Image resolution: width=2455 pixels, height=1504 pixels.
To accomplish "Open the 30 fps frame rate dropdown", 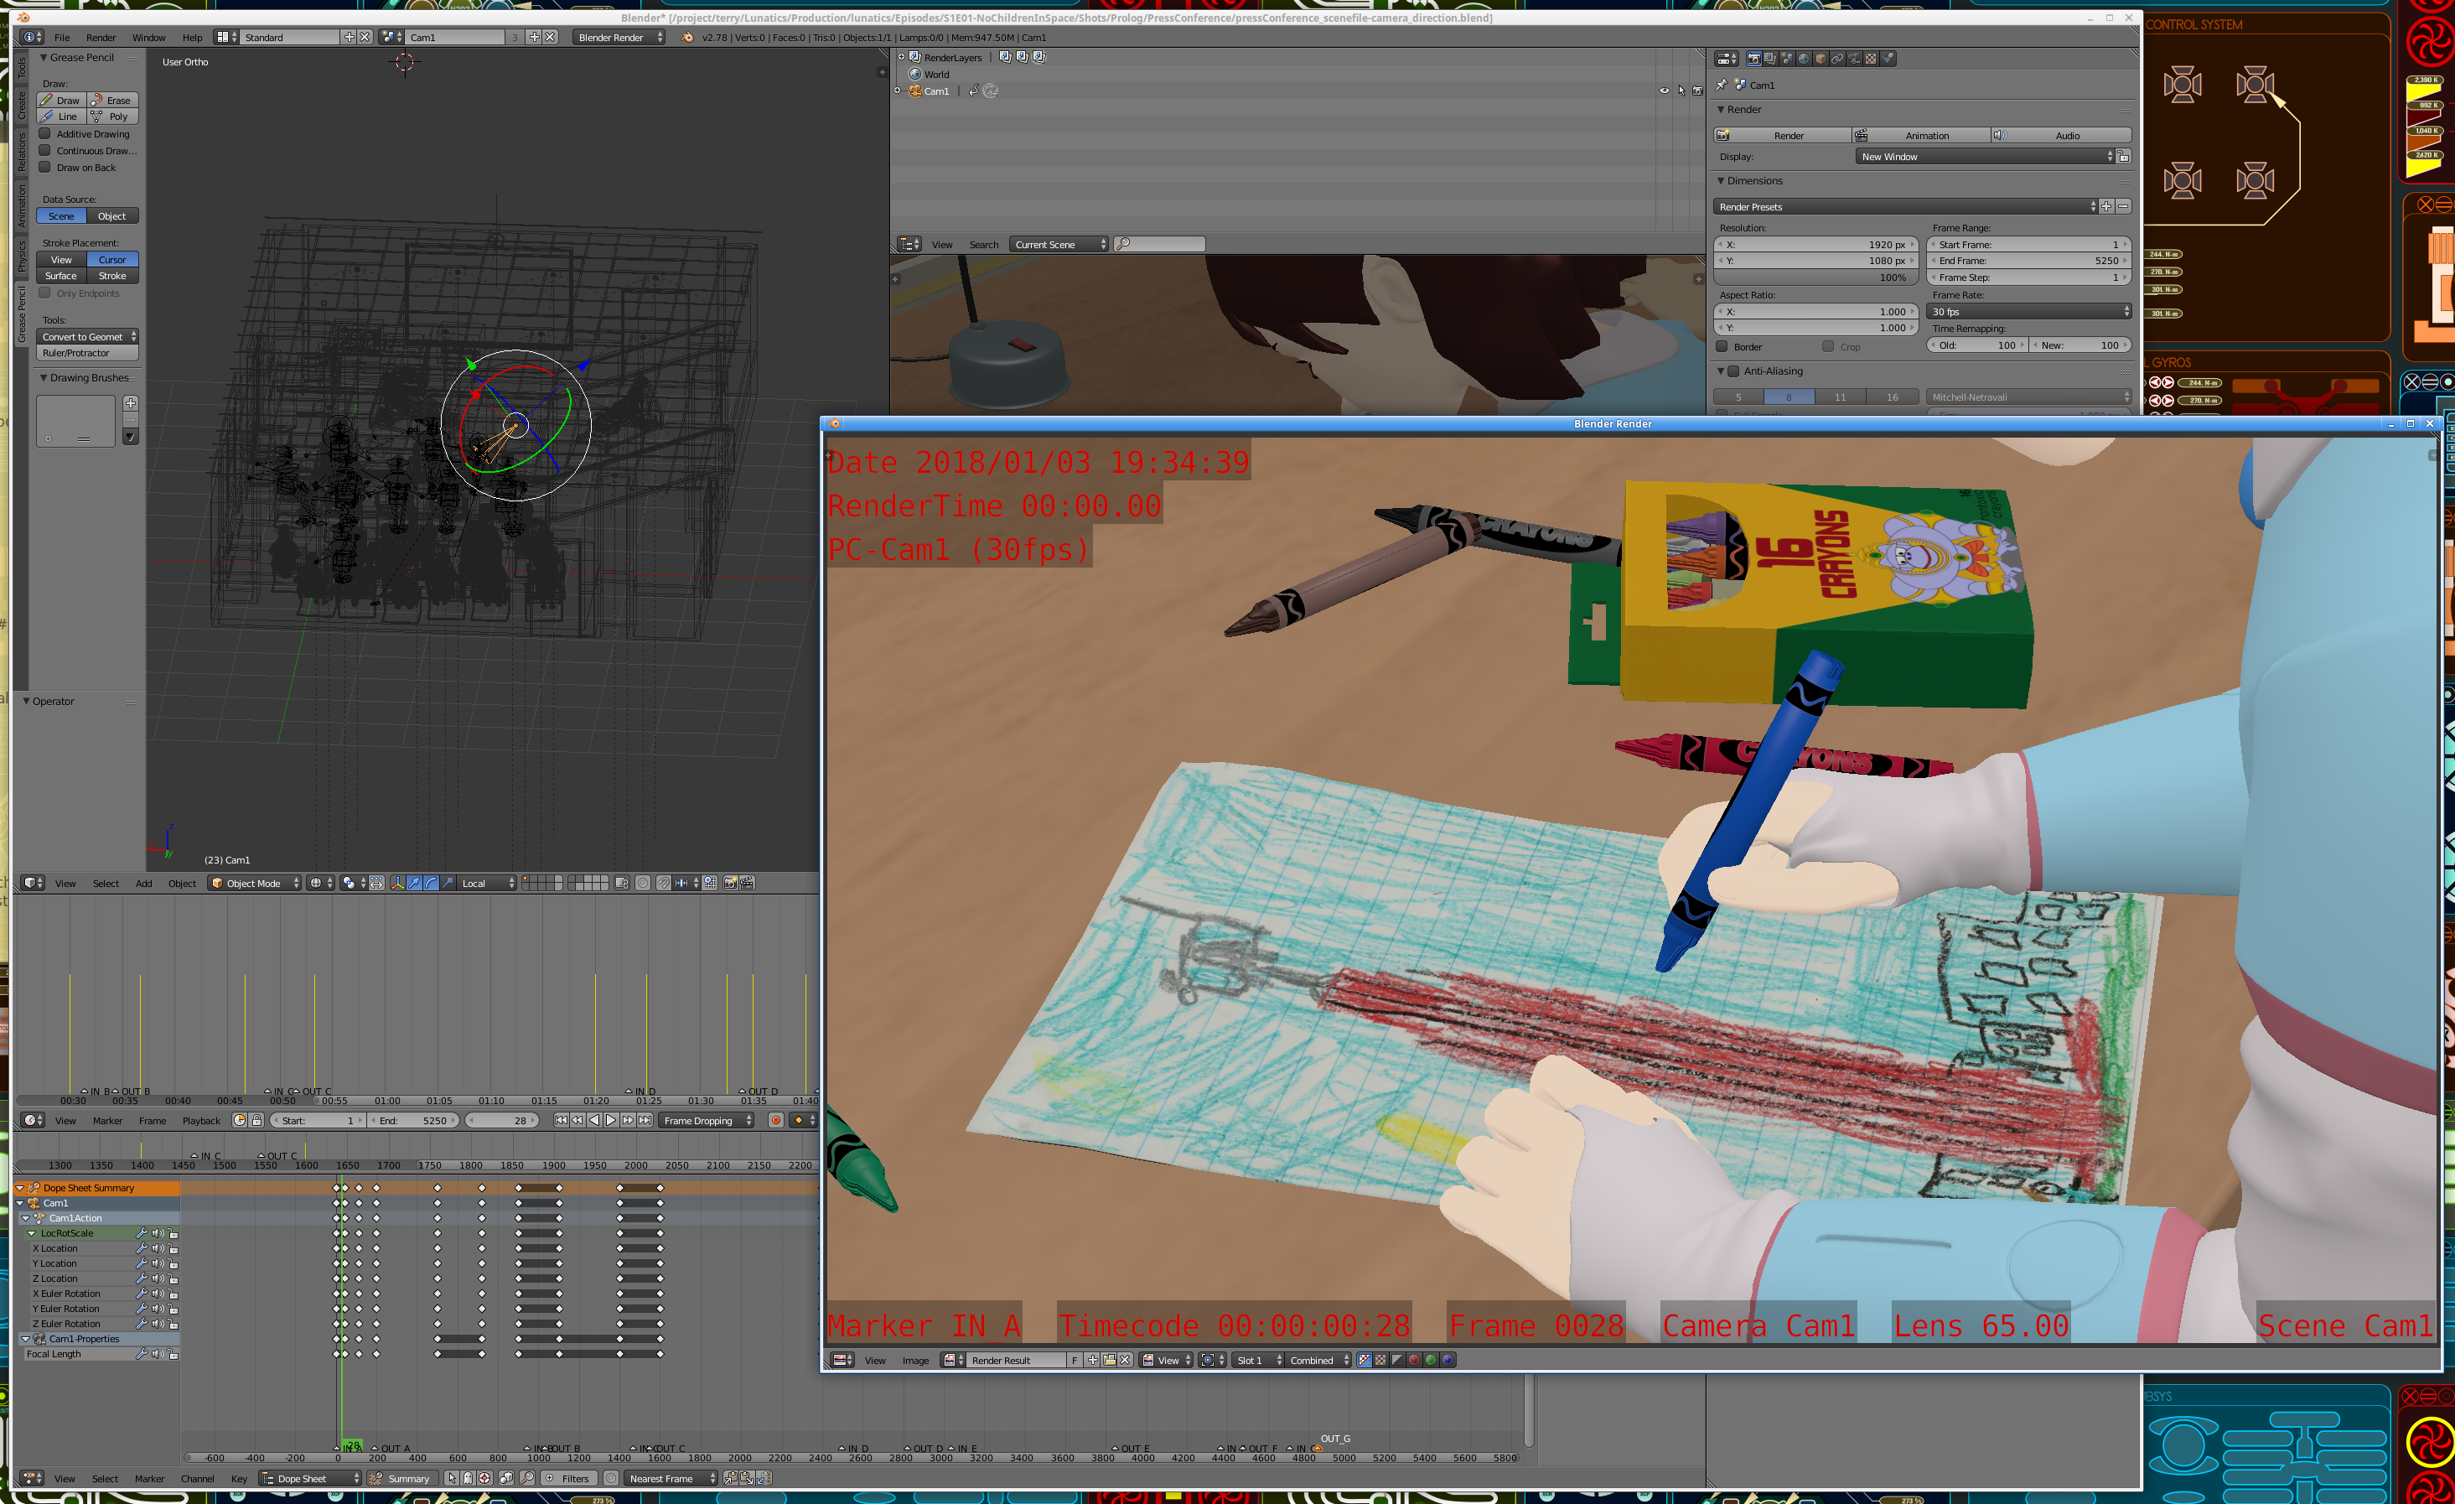I will [x=2029, y=312].
